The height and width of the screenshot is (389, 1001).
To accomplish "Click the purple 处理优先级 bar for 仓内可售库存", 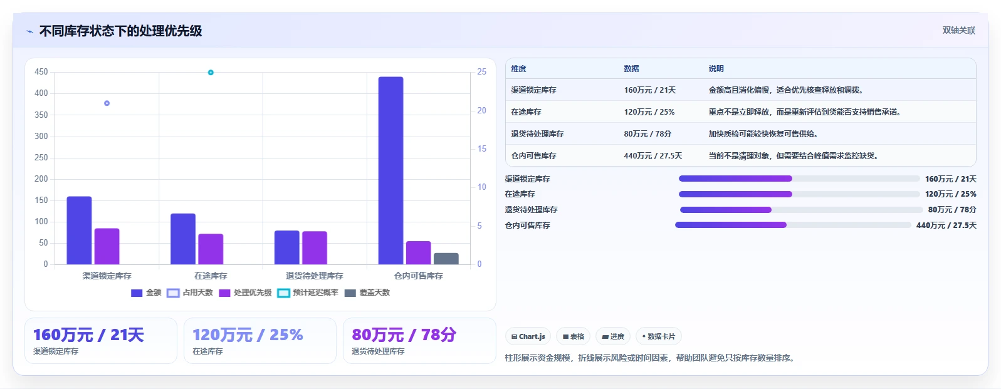I will point(419,252).
